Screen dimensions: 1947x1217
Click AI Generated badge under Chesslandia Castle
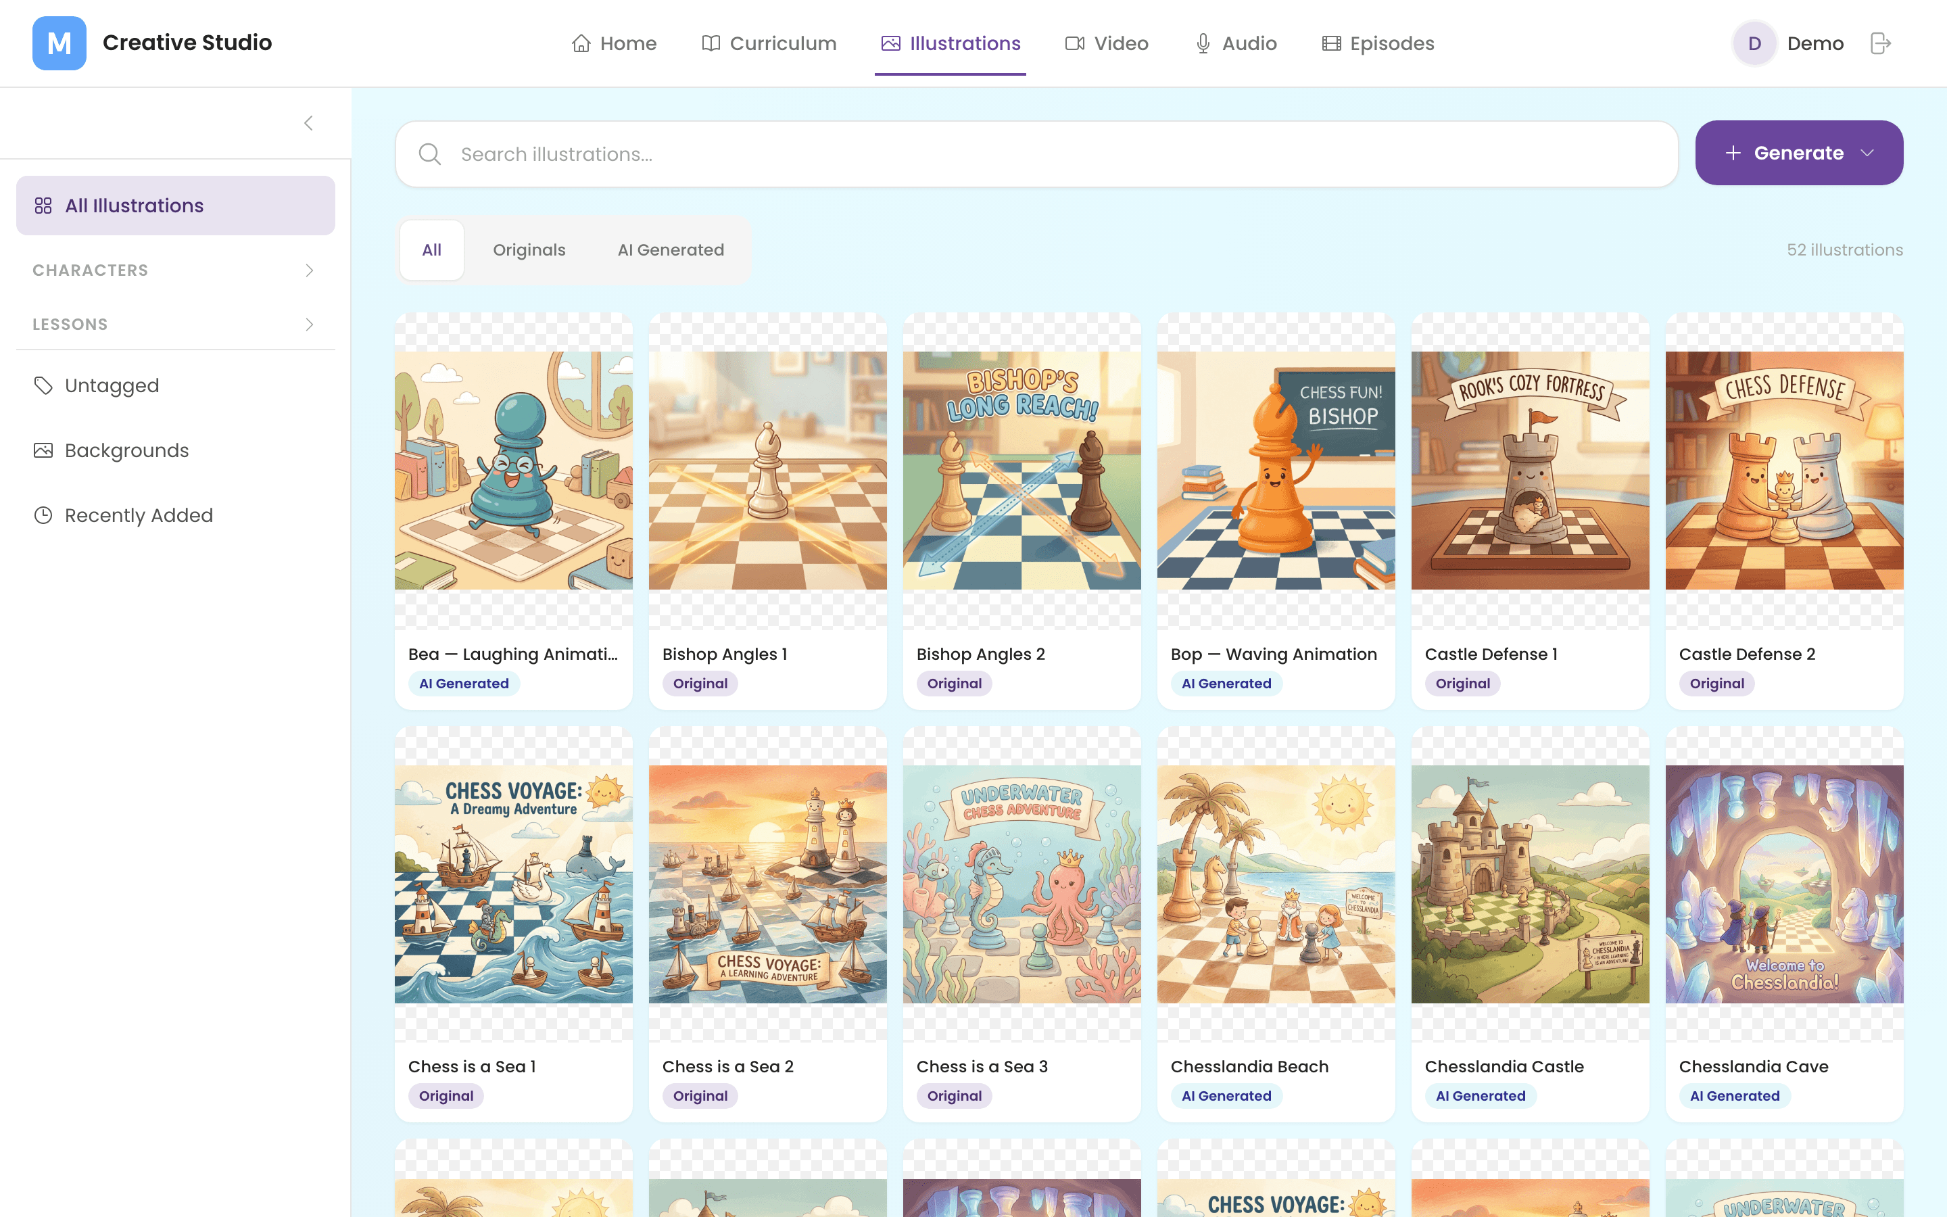[1481, 1095]
